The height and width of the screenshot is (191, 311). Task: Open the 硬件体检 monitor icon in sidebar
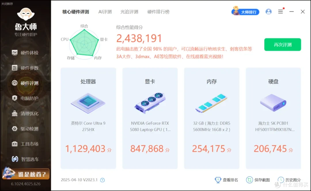pyautogui.click(x=14, y=53)
